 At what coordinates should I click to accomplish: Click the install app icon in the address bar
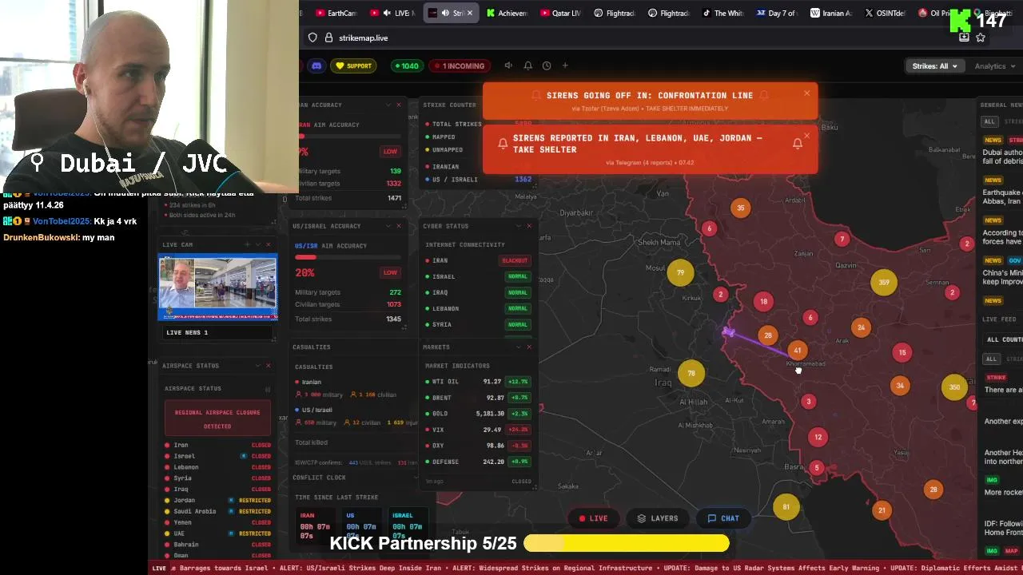(x=964, y=38)
